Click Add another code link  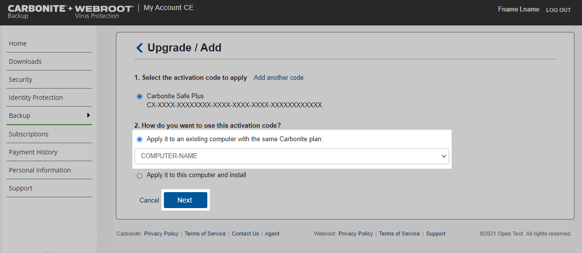pyautogui.click(x=278, y=78)
